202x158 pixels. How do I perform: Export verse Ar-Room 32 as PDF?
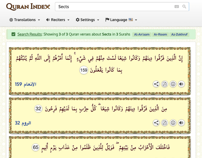tap(164, 123)
